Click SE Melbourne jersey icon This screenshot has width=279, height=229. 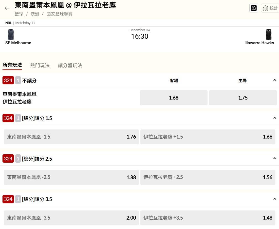tap(11, 34)
